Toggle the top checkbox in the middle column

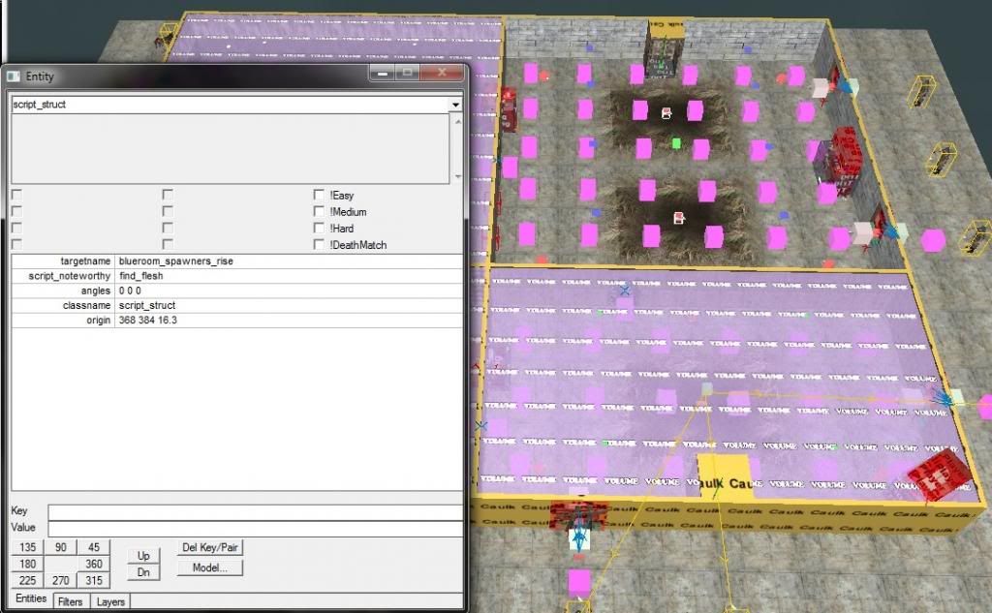(x=168, y=195)
